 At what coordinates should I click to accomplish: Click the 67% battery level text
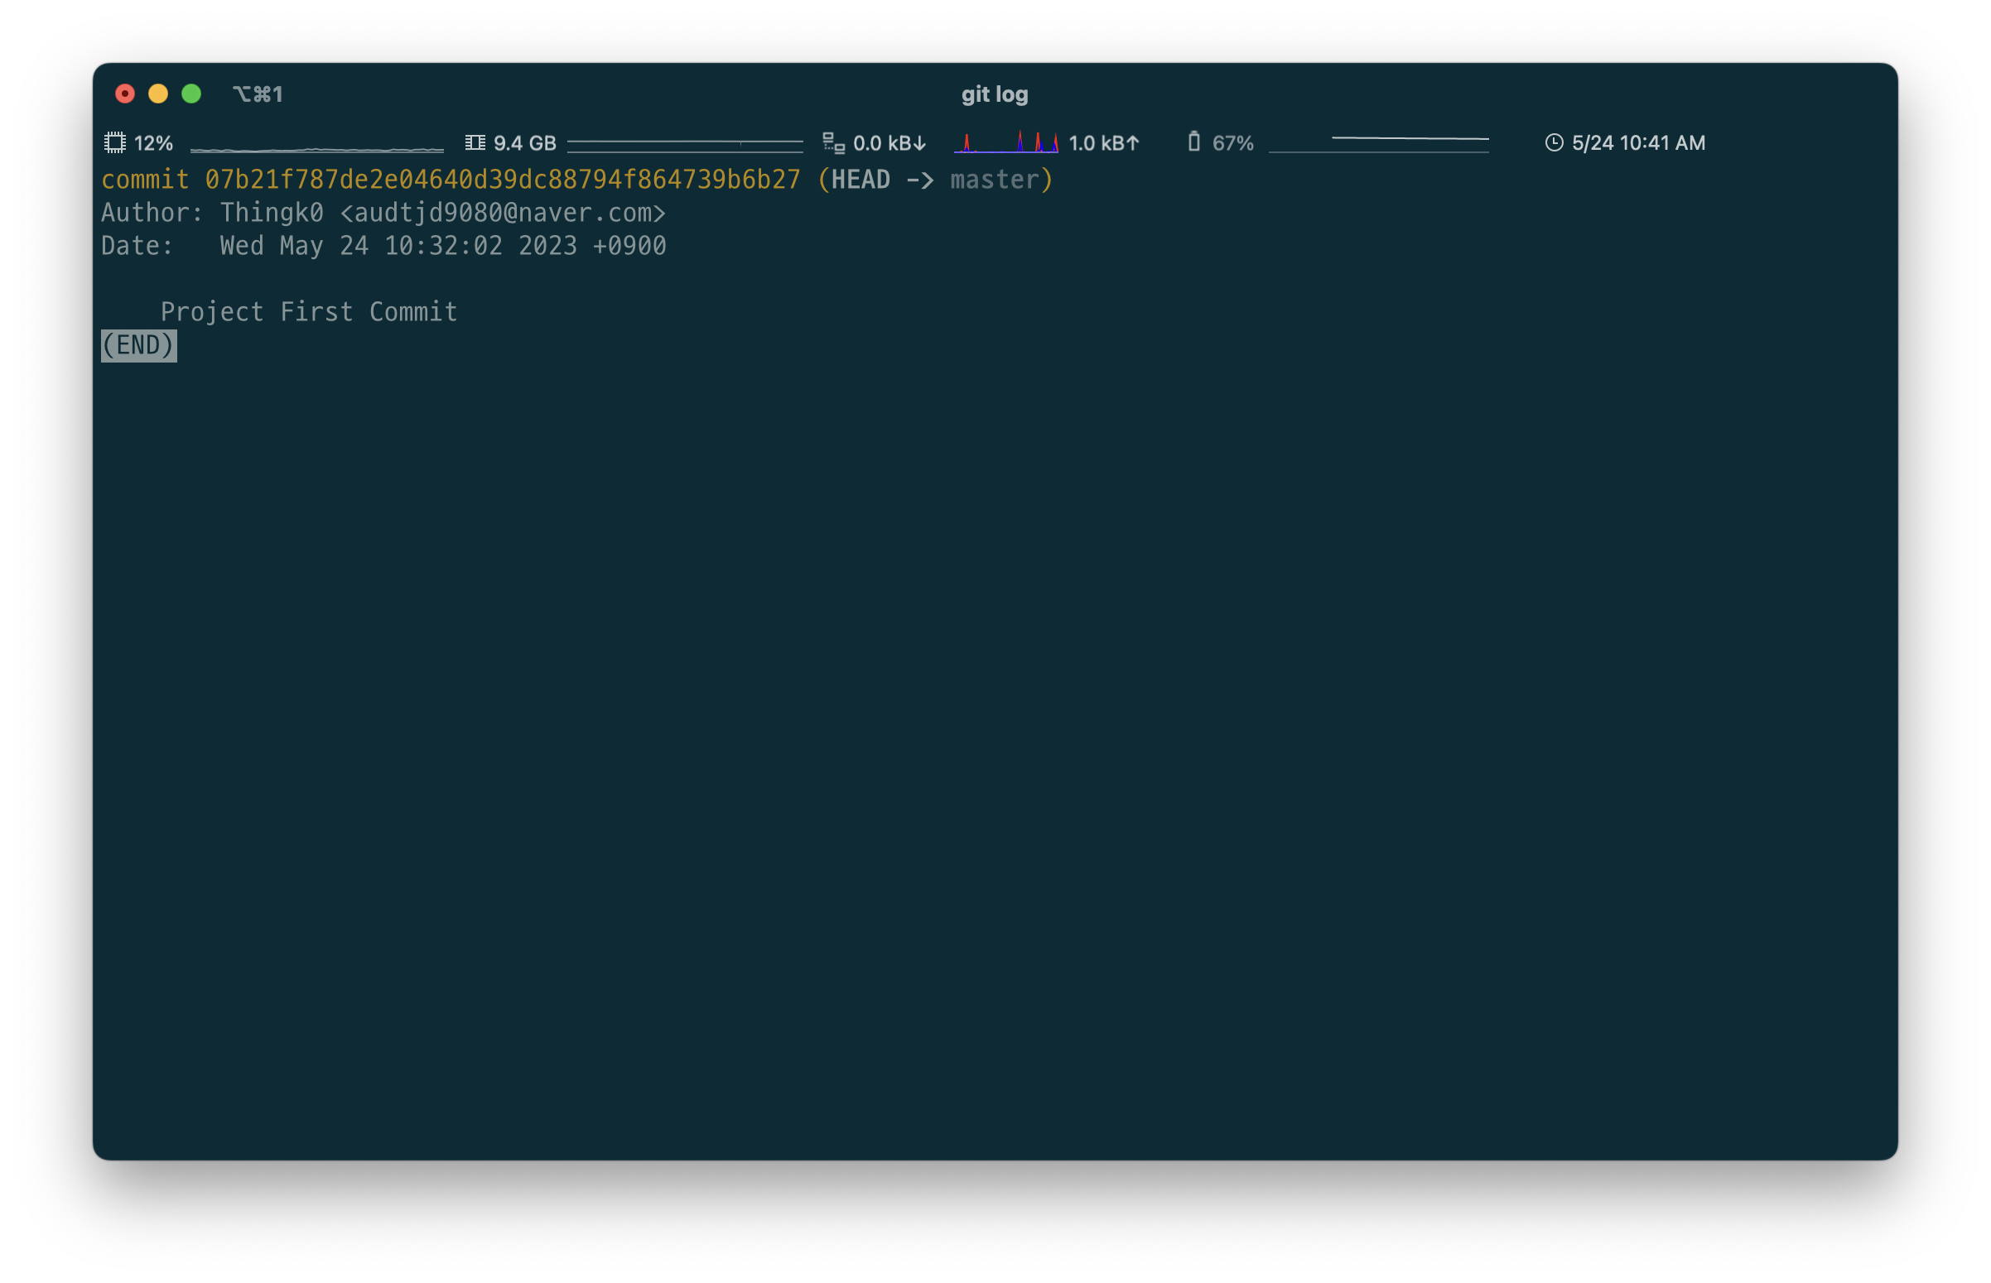(1232, 143)
